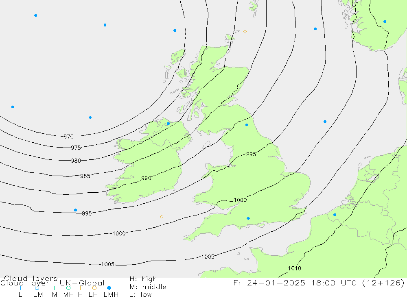407x298 pixels.
Task: Select the 975 isobar label
Action: pyautogui.click(x=76, y=148)
